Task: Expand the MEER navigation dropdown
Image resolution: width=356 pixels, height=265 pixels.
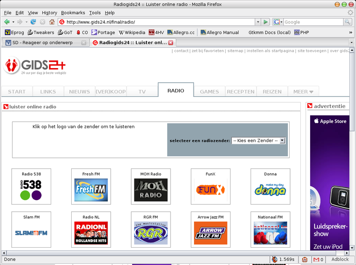Action: pos(303,92)
